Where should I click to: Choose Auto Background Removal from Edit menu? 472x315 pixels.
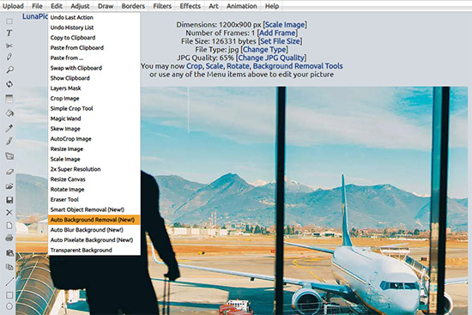[94, 220]
